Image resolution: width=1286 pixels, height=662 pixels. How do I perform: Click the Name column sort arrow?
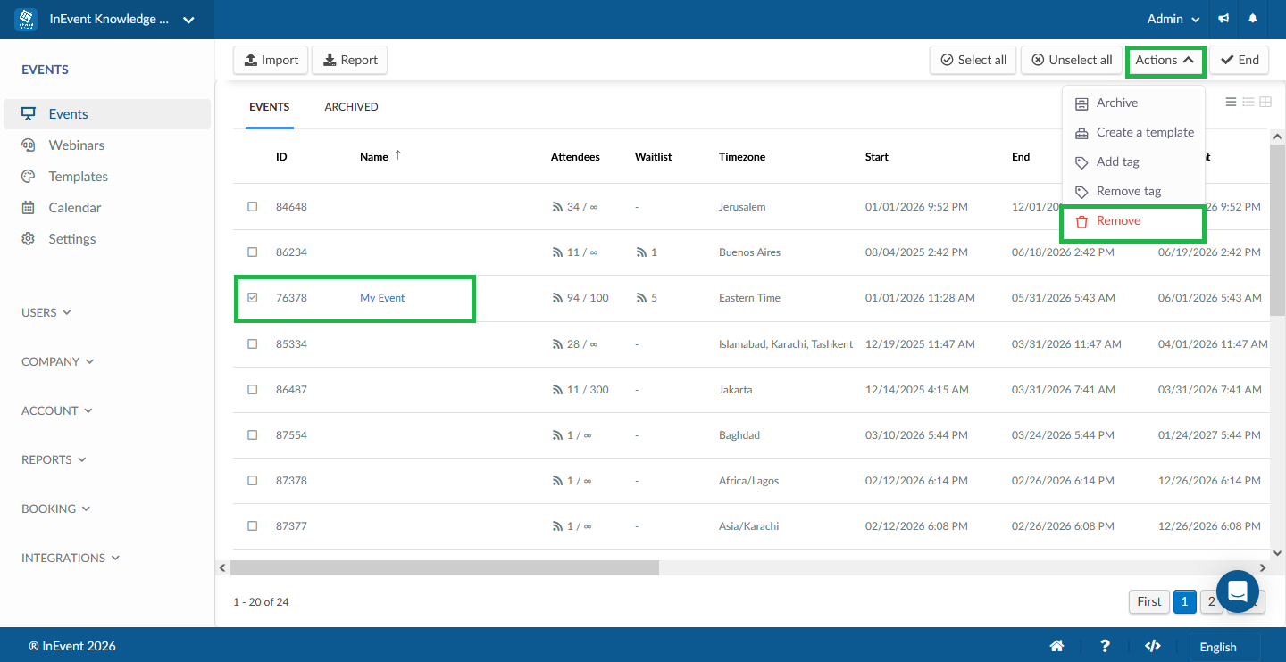click(397, 155)
